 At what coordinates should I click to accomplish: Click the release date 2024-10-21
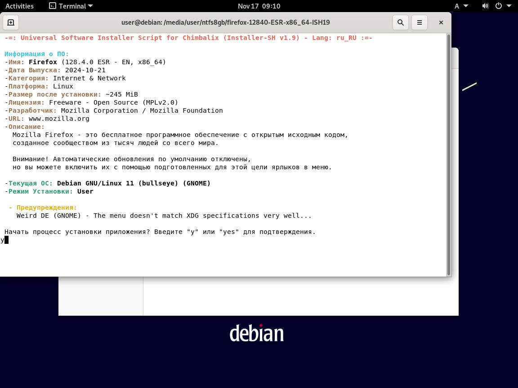coord(85,70)
